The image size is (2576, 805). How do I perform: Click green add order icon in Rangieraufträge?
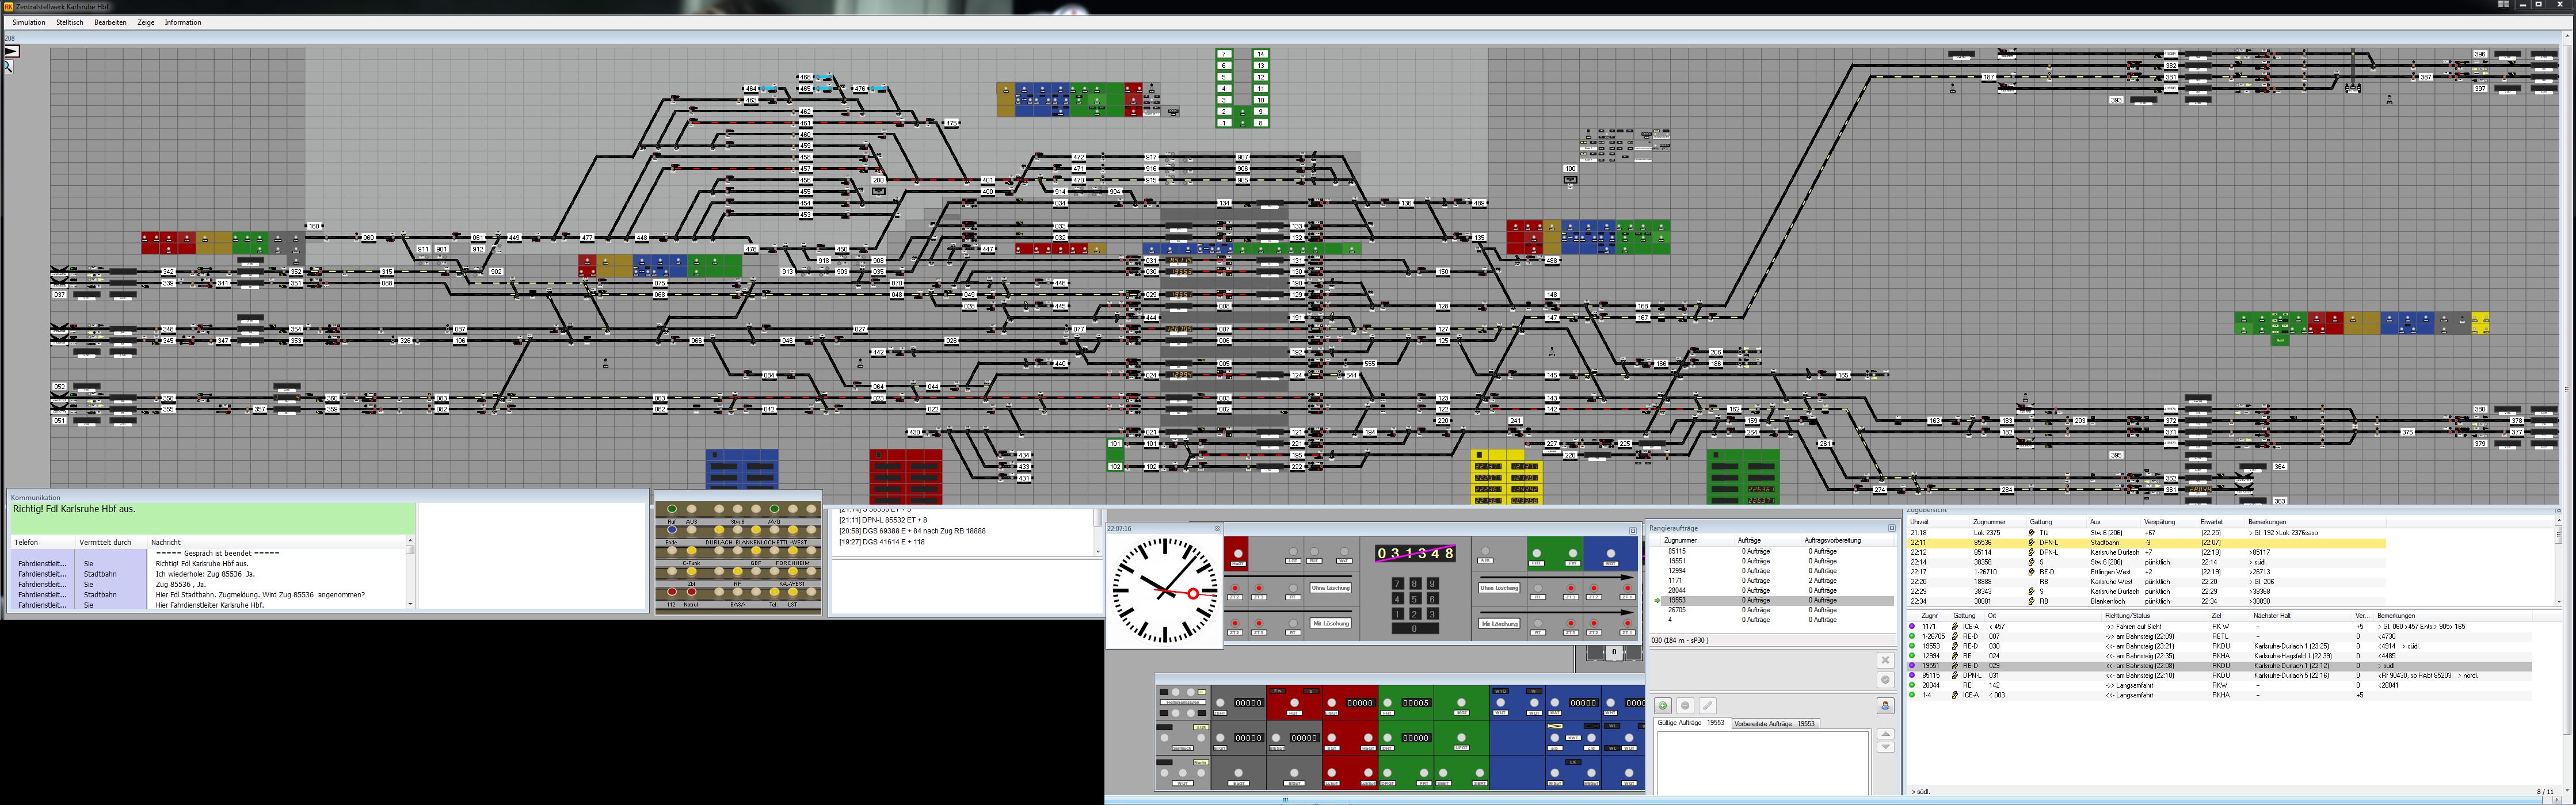(1663, 706)
